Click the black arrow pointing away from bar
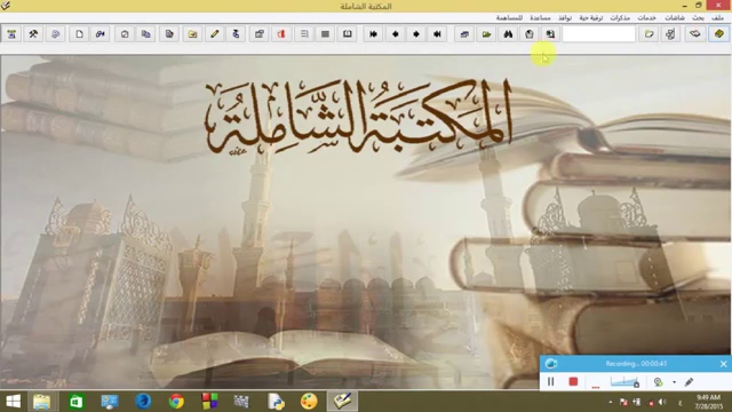 373,34
